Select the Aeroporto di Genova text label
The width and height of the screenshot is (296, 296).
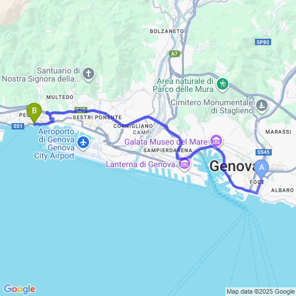click(54, 143)
